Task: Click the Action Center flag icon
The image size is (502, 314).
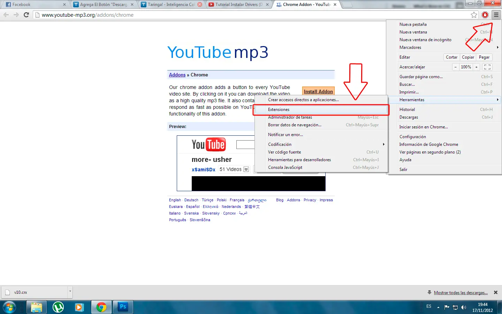Action: (x=447, y=307)
